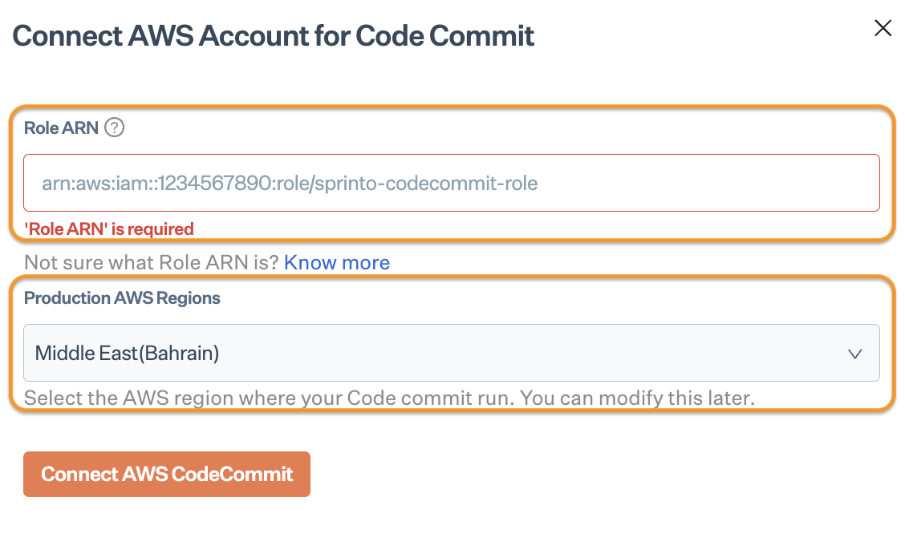
Task: Close the Connect AWS Account dialog
Action: click(x=883, y=29)
